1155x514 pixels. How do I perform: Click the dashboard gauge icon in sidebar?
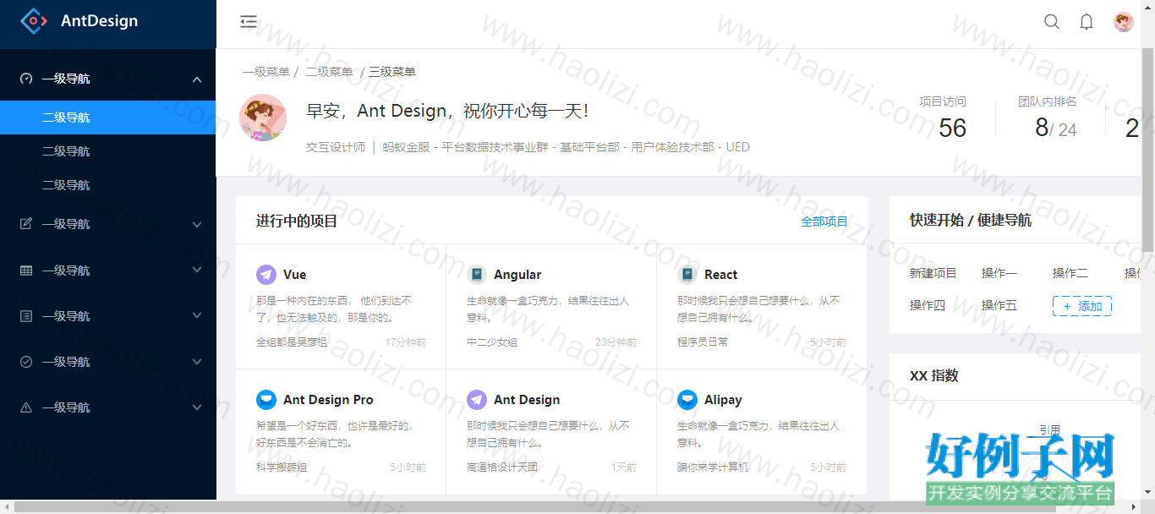pyautogui.click(x=26, y=79)
